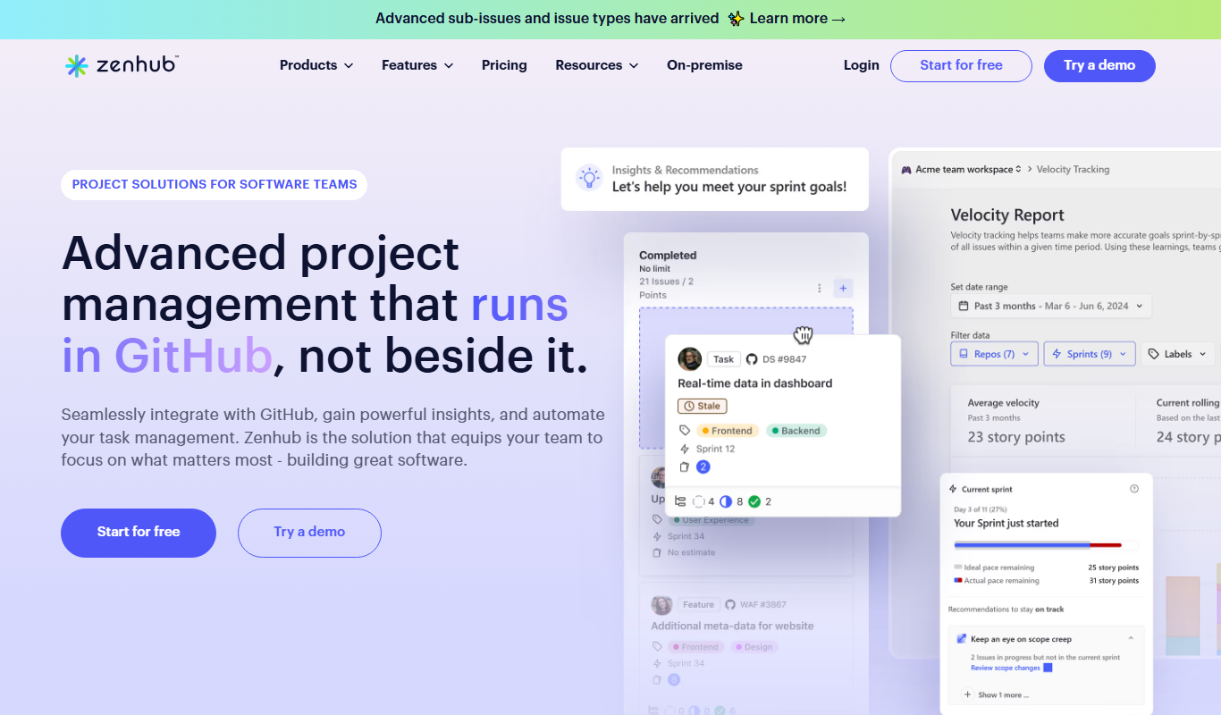Click the clipboard icon beside No estimate
The height and width of the screenshot is (715, 1221).
[x=658, y=552]
